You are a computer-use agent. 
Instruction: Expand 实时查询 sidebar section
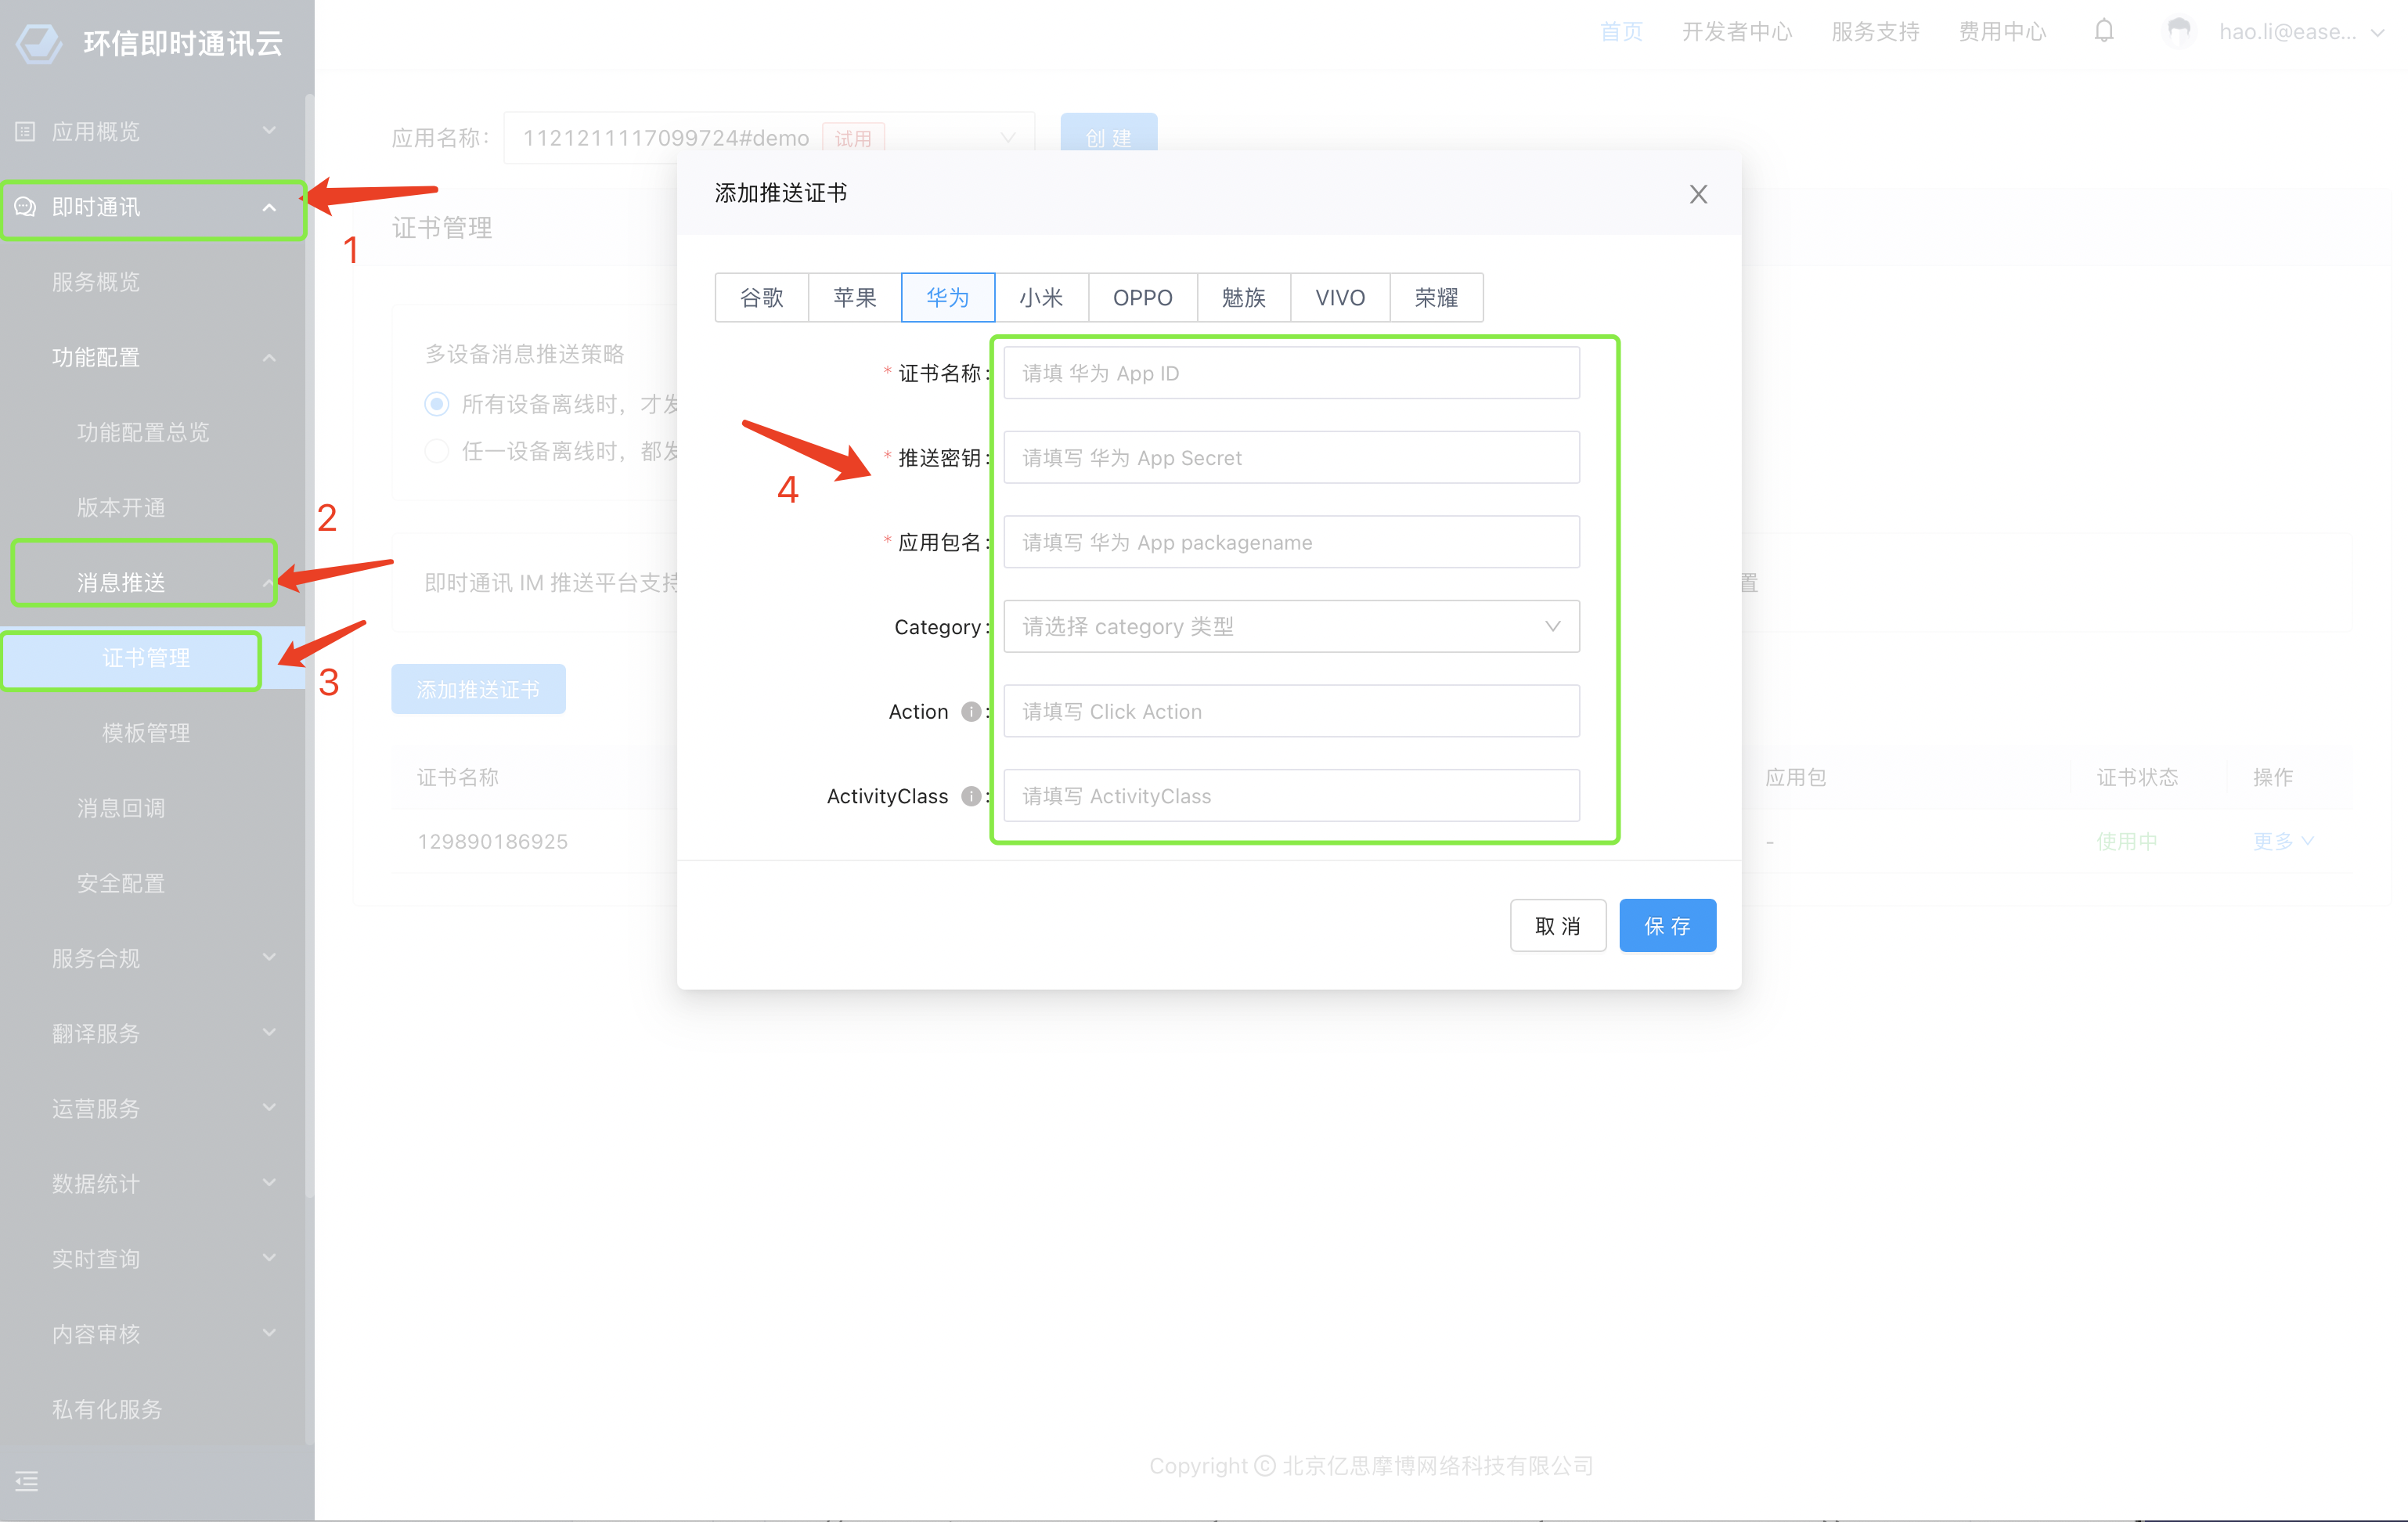point(269,1258)
